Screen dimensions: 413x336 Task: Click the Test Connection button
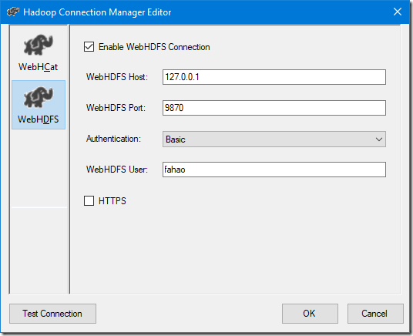(x=52, y=314)
